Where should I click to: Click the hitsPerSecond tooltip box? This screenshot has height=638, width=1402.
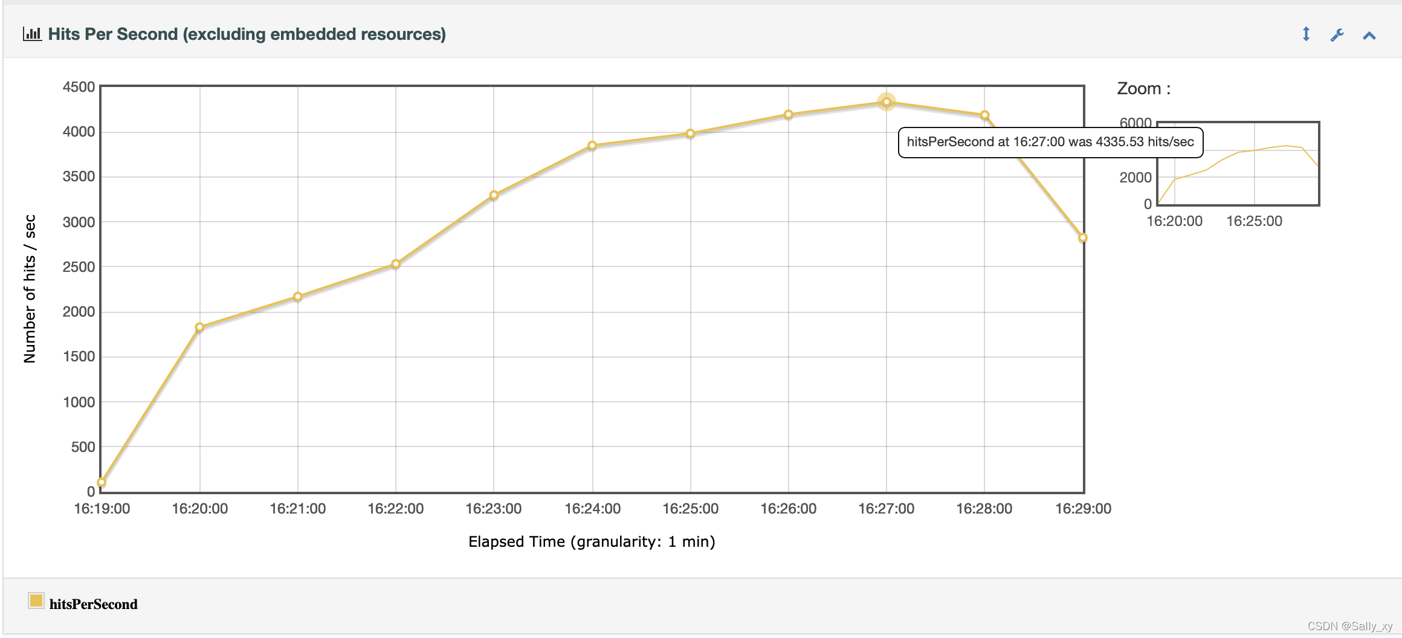1051,143
